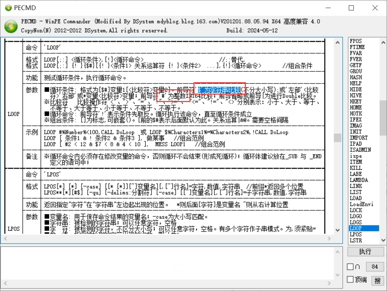Click the PECMD icon in the title bar
Viewport: 387px width, 291px height.
coord(8,7)
